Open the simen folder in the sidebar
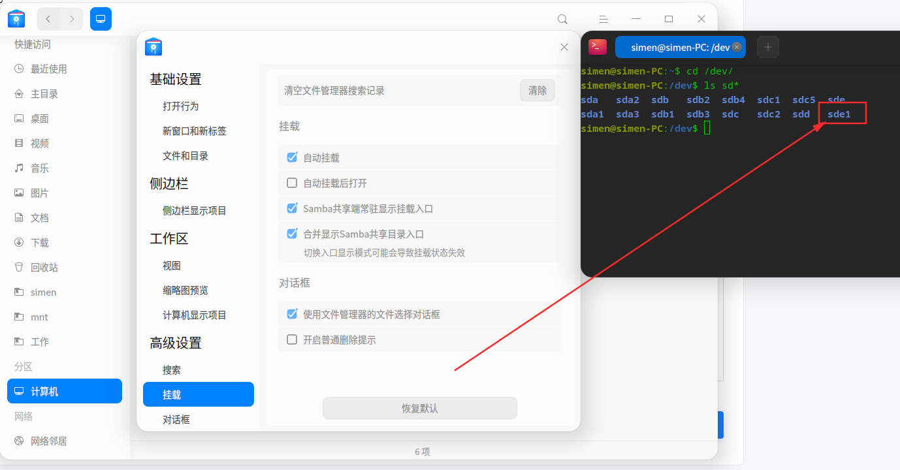The height and width of the screenshot is (470, 900). pos(65,292)
